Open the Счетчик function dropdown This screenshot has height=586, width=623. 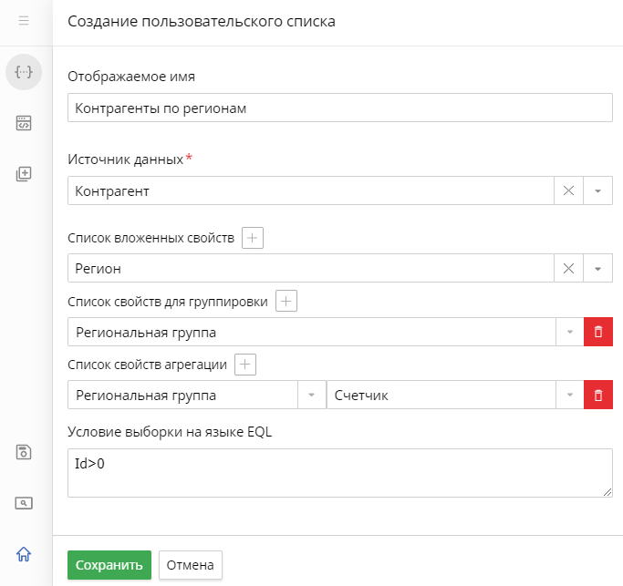[x=570, y=395]
